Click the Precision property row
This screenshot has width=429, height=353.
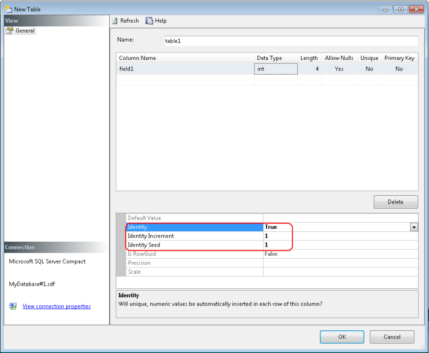click(x=272, y=263)
